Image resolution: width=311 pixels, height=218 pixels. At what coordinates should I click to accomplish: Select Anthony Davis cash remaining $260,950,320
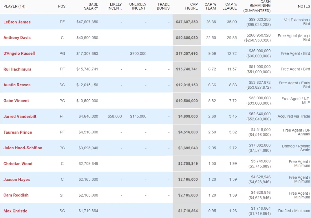pos(259,35)
